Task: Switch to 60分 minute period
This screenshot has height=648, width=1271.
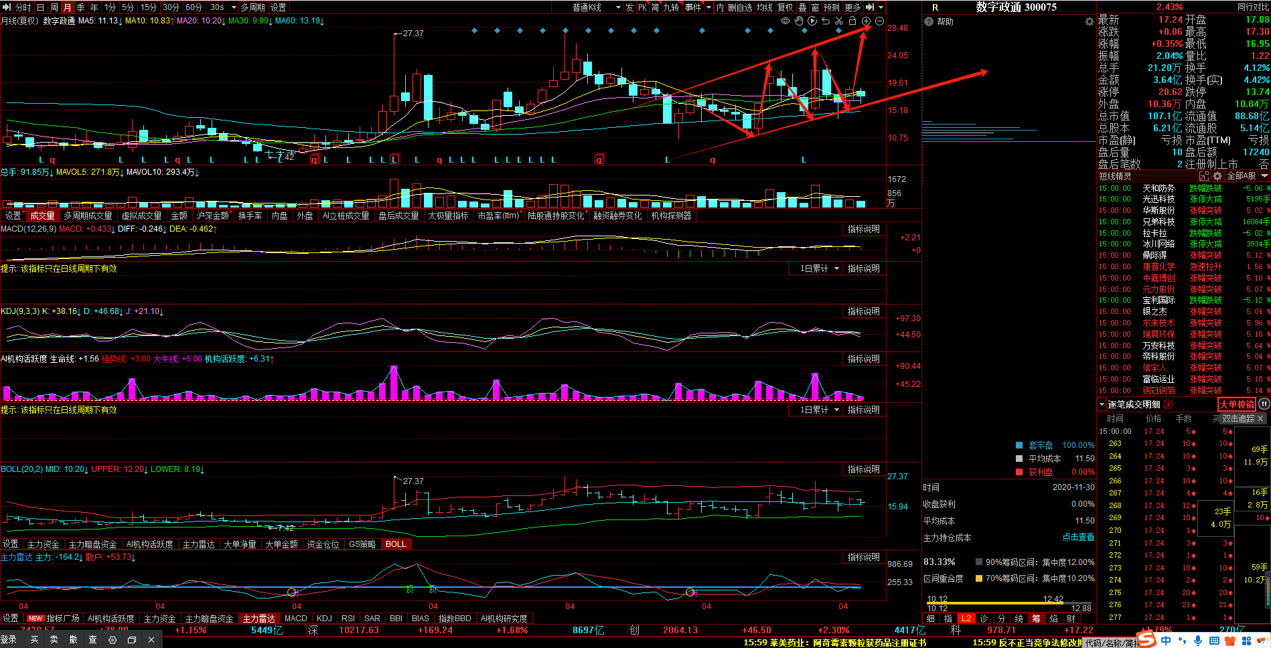Action: [194, 7]
